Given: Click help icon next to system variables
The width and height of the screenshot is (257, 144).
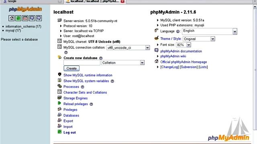Looking at the screenshot, I should pyautogui.click(x=112, y=81).
